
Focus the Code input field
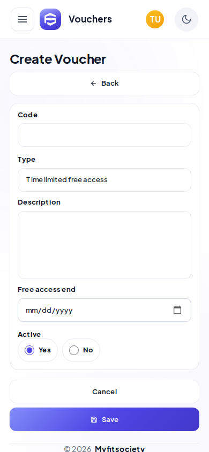coord(104,135)
